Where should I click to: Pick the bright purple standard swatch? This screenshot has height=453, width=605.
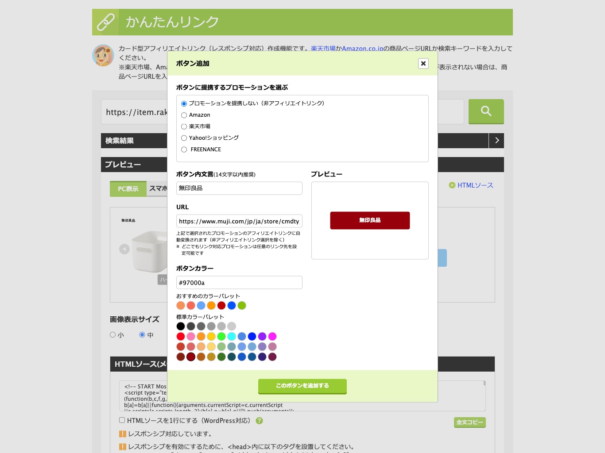click(262, 337)
